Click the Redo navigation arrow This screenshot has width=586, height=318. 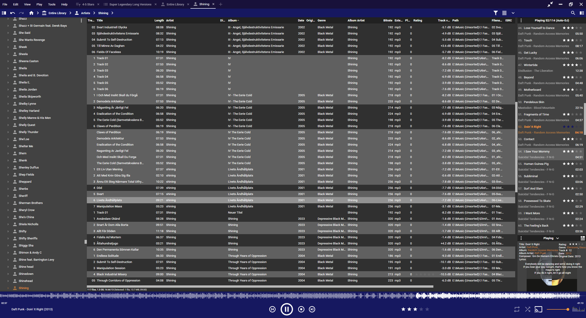pos(21,13)
